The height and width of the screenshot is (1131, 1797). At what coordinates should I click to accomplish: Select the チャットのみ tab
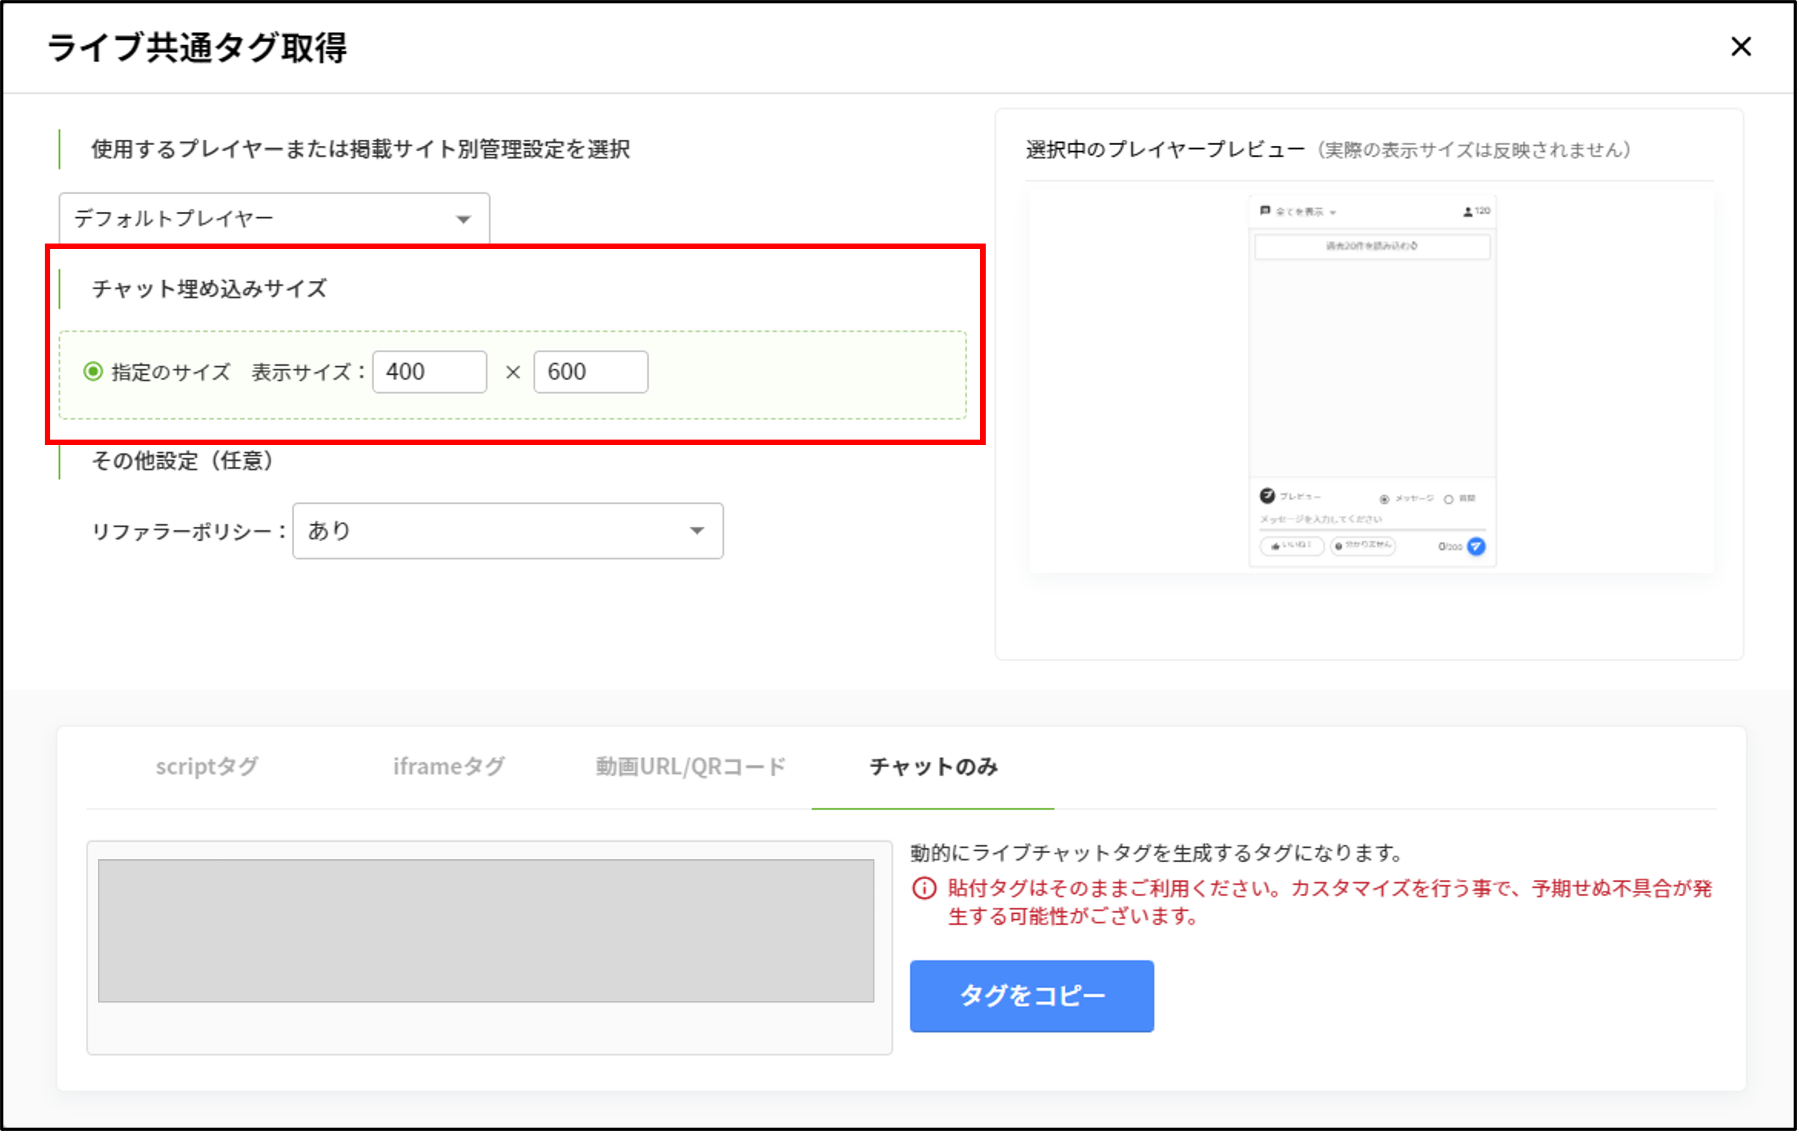(934, 766)
